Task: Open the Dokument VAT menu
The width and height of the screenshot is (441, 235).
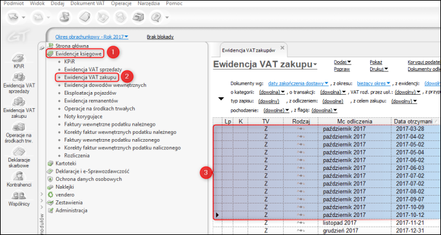Action: point(88,4)
